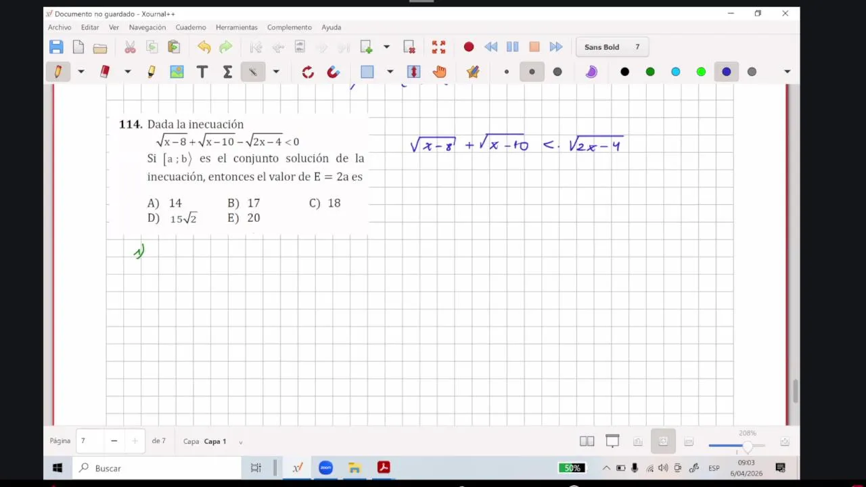Toggle paired pages view icon
The width and height of the screenshot is (866, 487).
point(587,441)
